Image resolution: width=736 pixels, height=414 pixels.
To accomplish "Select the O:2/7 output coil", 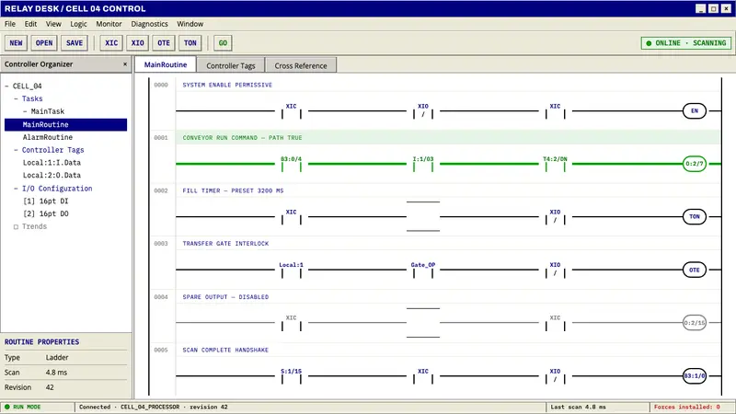I will tap(695, 164).
